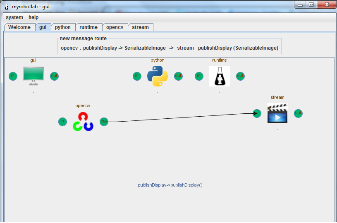The height and width of the screenshot is (223, 337).
Task: Switch to the python tab
Action: (x=63, y=27)
